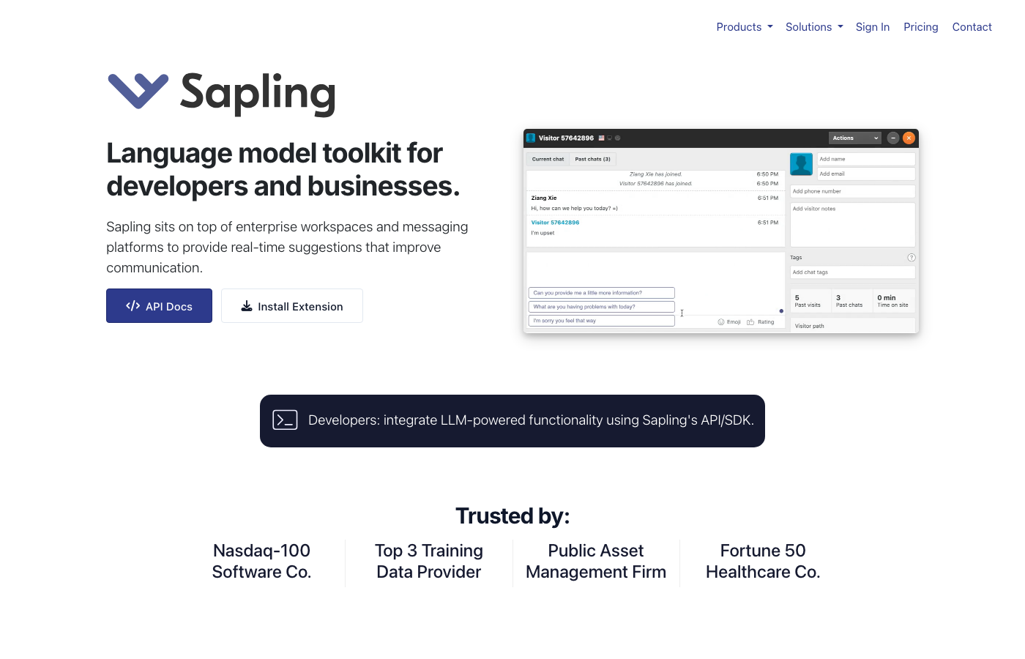Click the Install Extension button
Screen dimensions: 1025x659
click(x=292, y=306)
